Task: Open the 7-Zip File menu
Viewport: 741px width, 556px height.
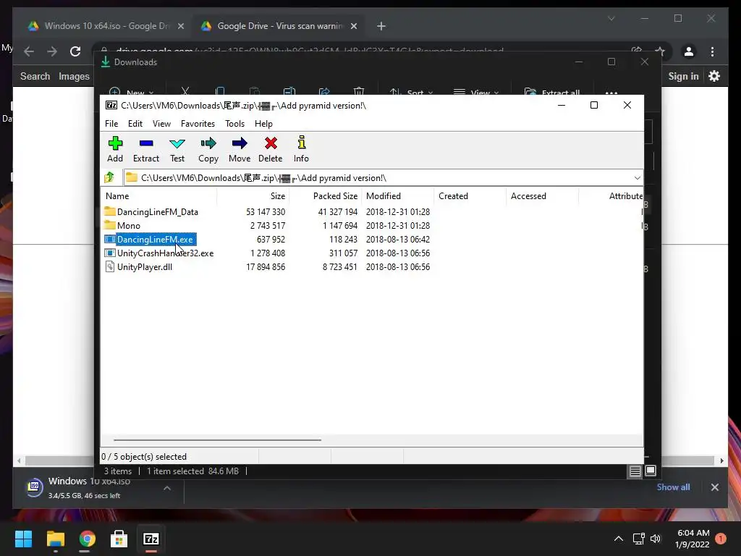Action: (111, 123)
